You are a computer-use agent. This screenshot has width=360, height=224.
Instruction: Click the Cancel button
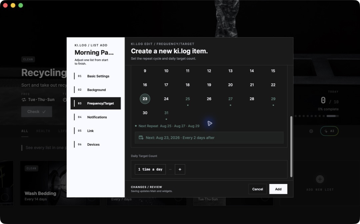tap(257, 189)
